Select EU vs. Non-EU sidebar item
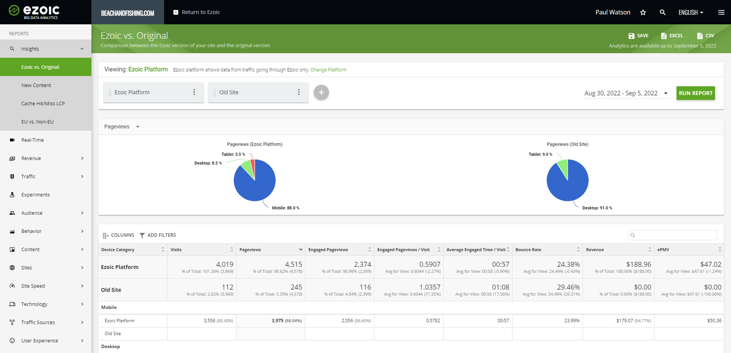This screenshot has width=731, height=353. (x=37, y=122)
